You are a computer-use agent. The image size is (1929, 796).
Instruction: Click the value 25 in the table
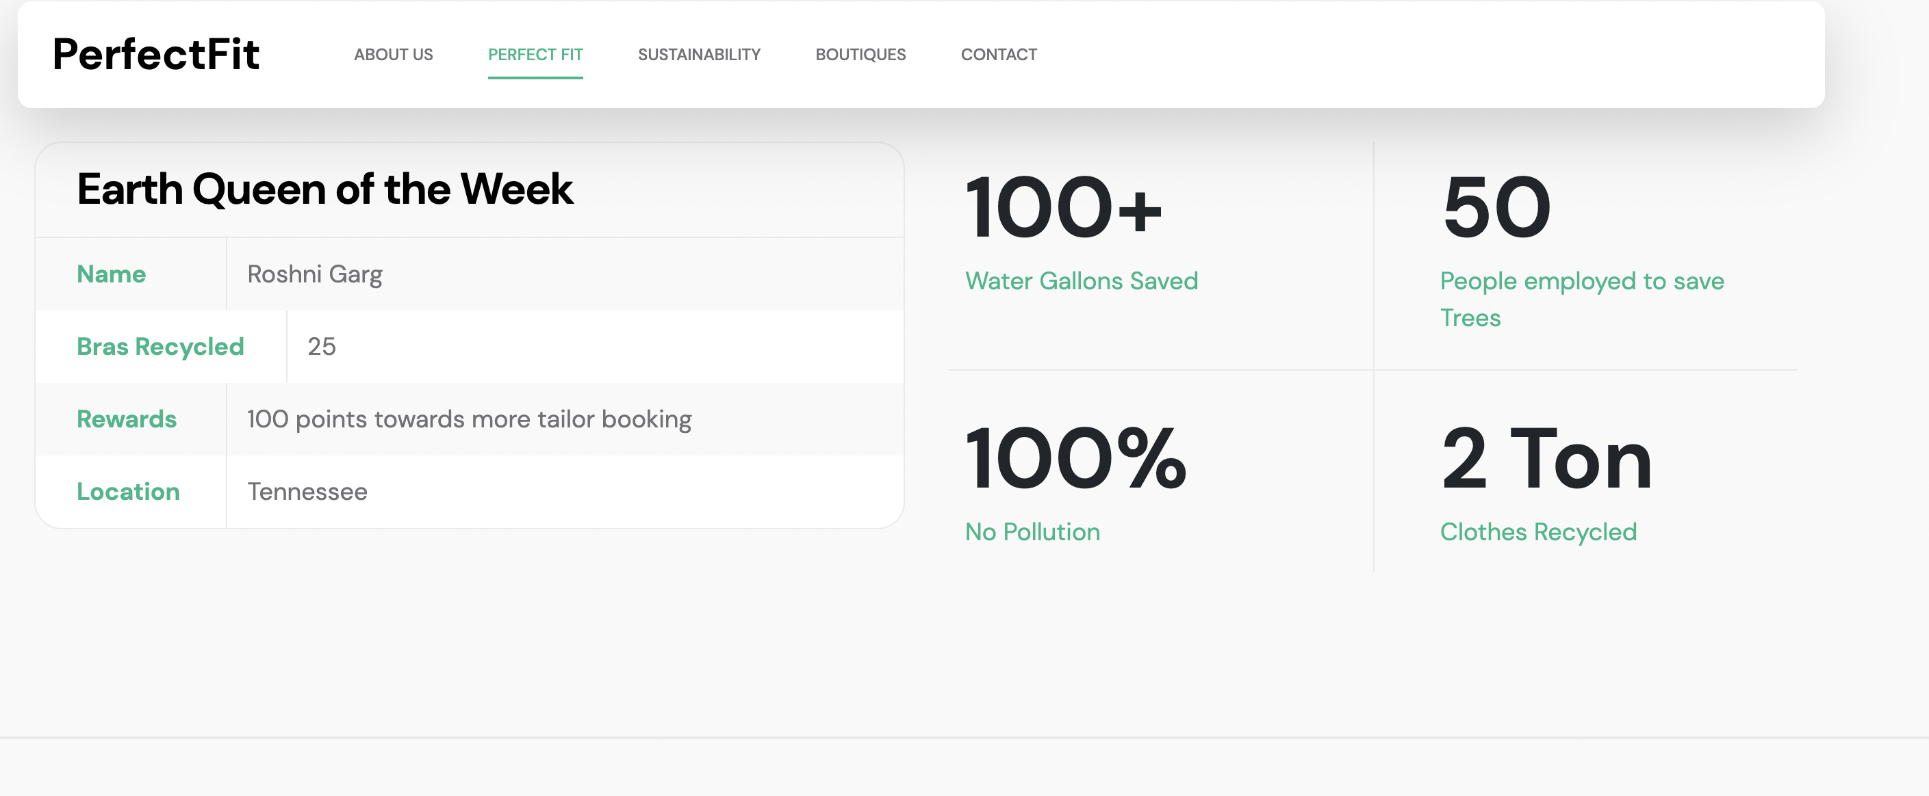click(321, 347)
